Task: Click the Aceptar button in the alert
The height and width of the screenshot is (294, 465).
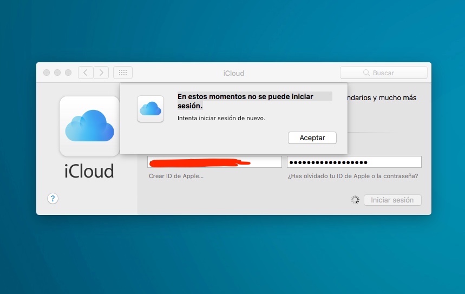Action: [312, 138]
